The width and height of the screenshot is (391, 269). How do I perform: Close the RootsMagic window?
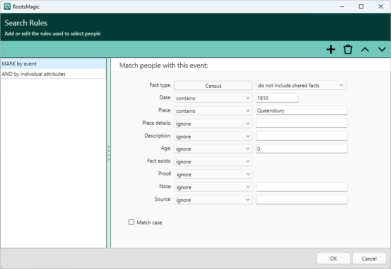380,6
